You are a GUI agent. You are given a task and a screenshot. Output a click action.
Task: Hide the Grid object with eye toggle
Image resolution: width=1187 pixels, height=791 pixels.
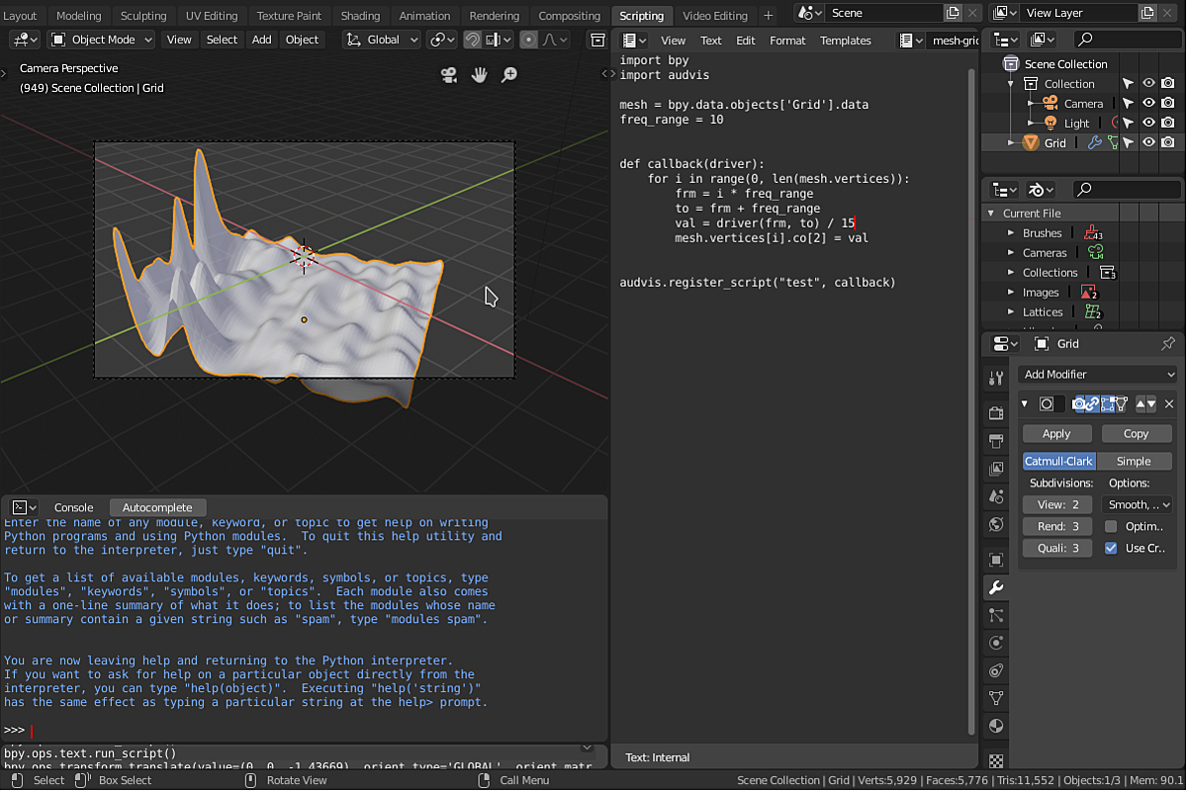pyautogui.click(x=1148, y=142)
